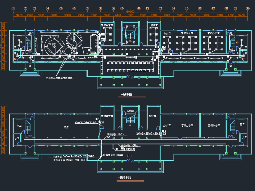Select the 办公室 label in lower plan
This screenshot has height=191, width=255.
pyautogui.click(x=167, y=125)
